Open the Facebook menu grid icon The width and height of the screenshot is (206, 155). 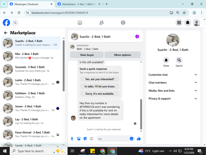click(179, 23)
